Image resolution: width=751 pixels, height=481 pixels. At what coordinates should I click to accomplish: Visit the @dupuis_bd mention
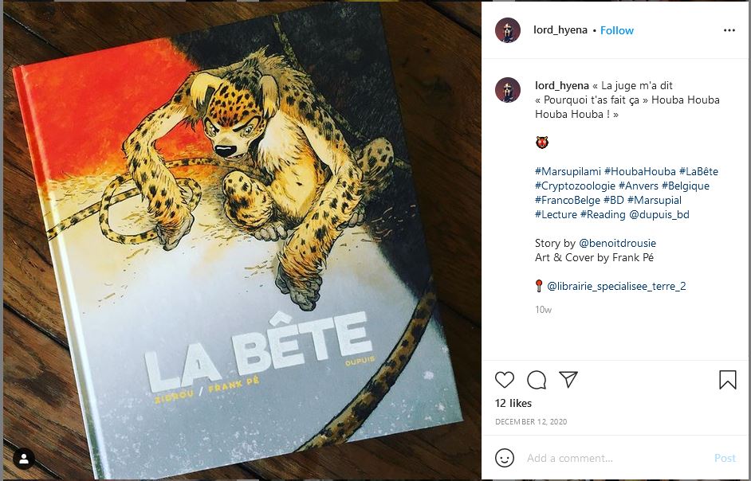pyautogui.click(x=659, y=214)
